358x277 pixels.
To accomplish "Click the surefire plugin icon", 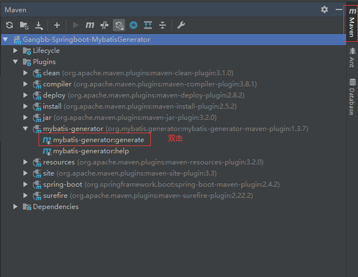I will coord(37,196).
